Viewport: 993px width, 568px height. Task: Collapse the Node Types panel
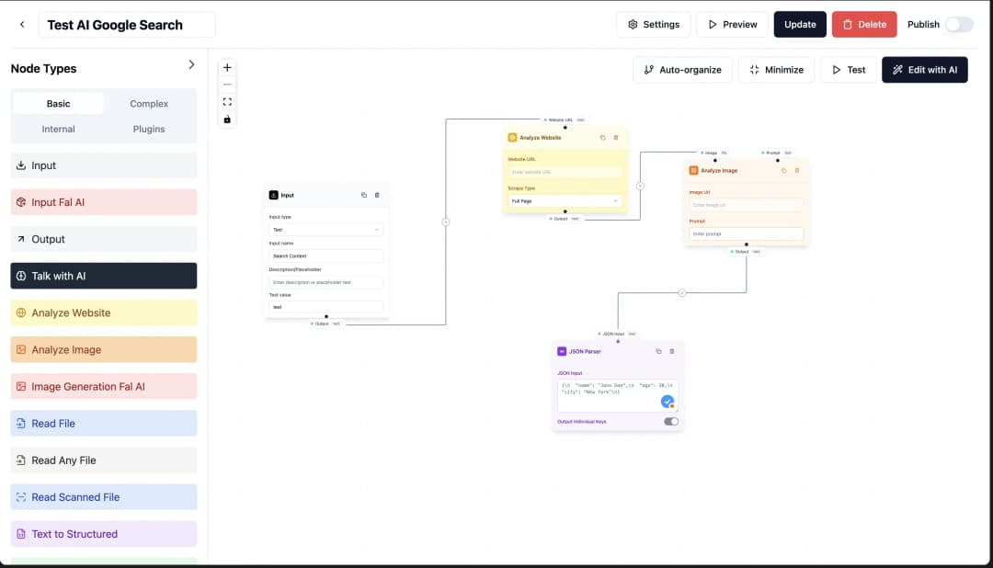point(191,64)
